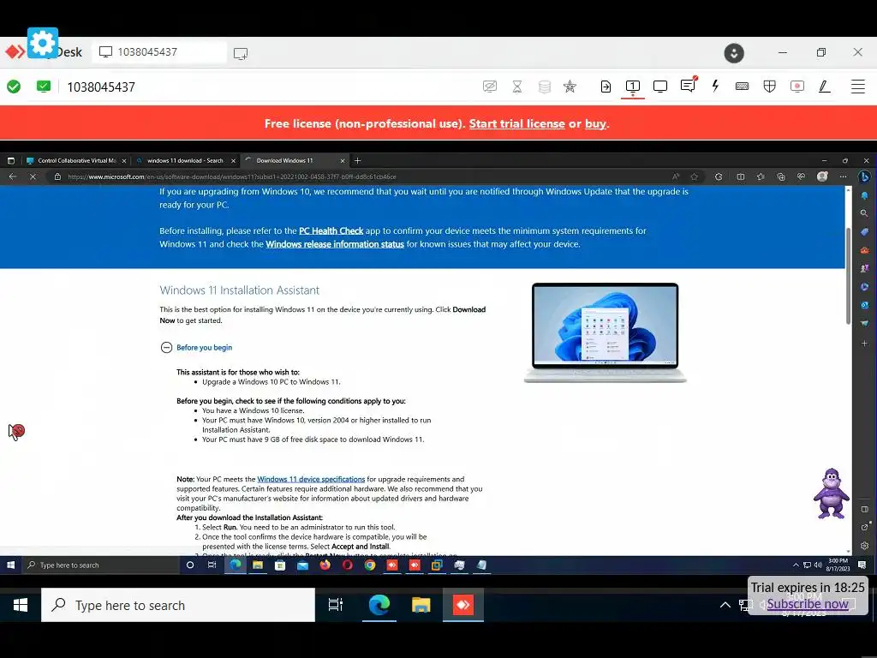Image resolution: width=877 pixels, height=658 pixels.
Task: Open remote taskbar Opera icon
Action: [348, 565]
